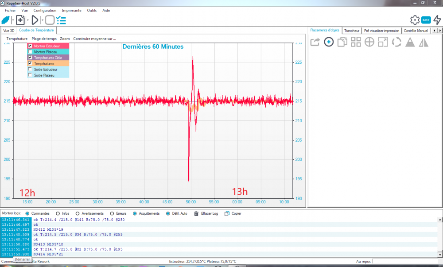Click the Connect printer plug icon
443x267 pixels.
coord(6,20)
